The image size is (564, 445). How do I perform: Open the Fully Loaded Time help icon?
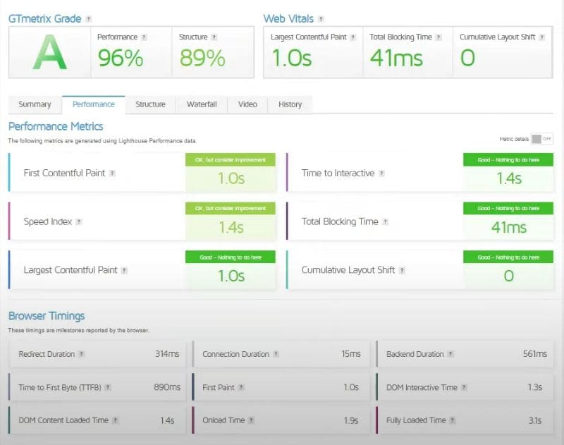pos(453,420)
